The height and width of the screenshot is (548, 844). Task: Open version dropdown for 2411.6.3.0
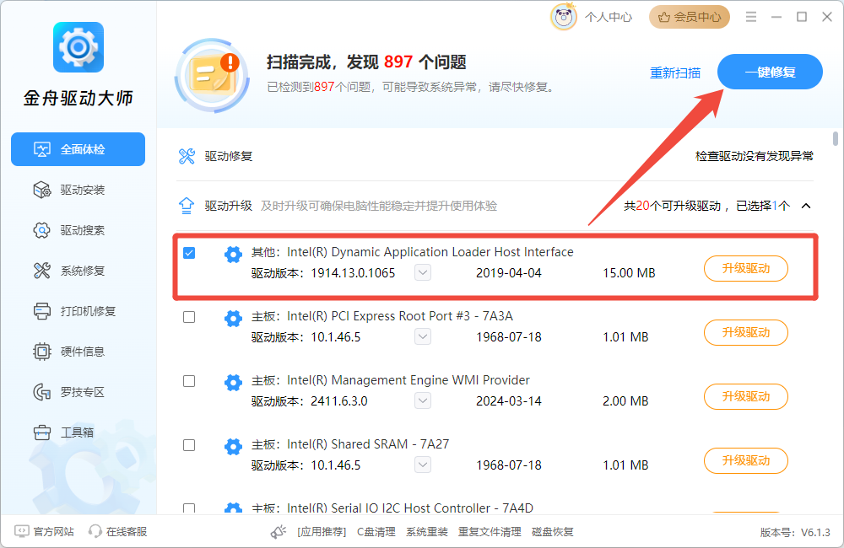[x=423, y=400]
